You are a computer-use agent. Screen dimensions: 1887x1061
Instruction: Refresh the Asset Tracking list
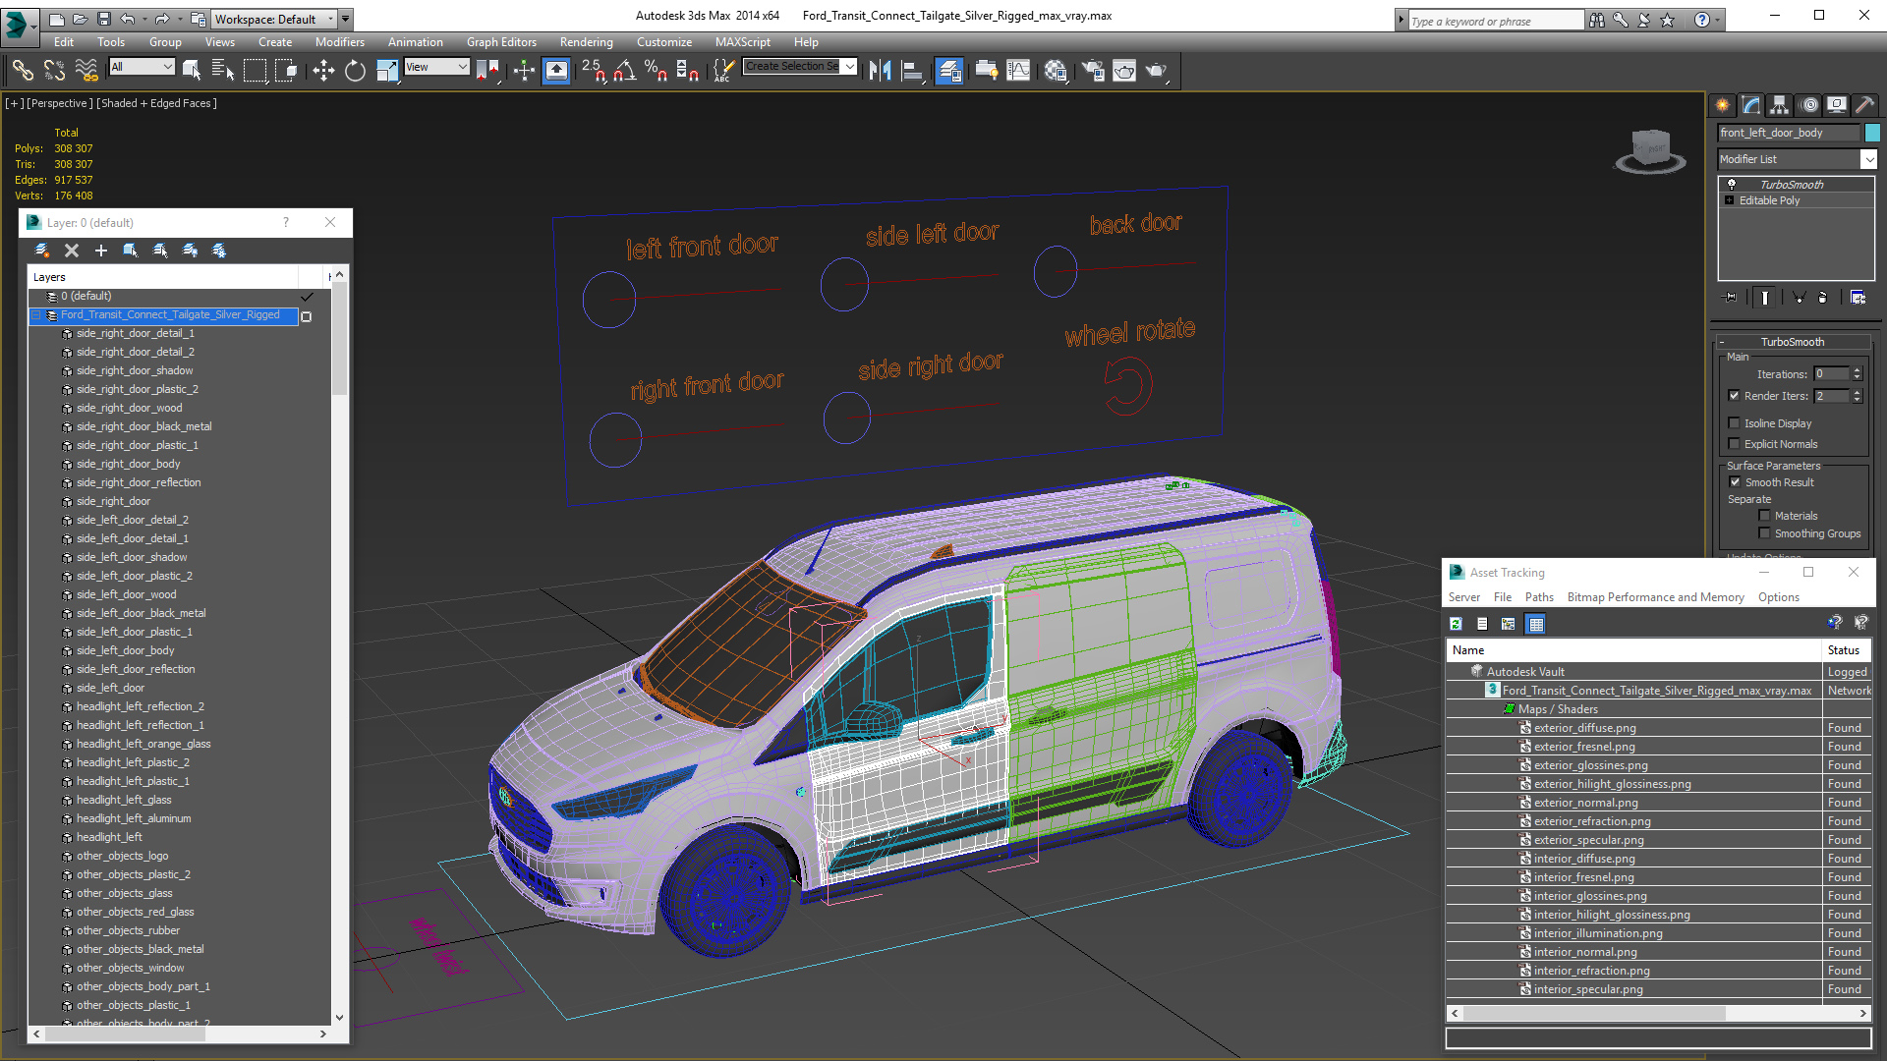1456,624
